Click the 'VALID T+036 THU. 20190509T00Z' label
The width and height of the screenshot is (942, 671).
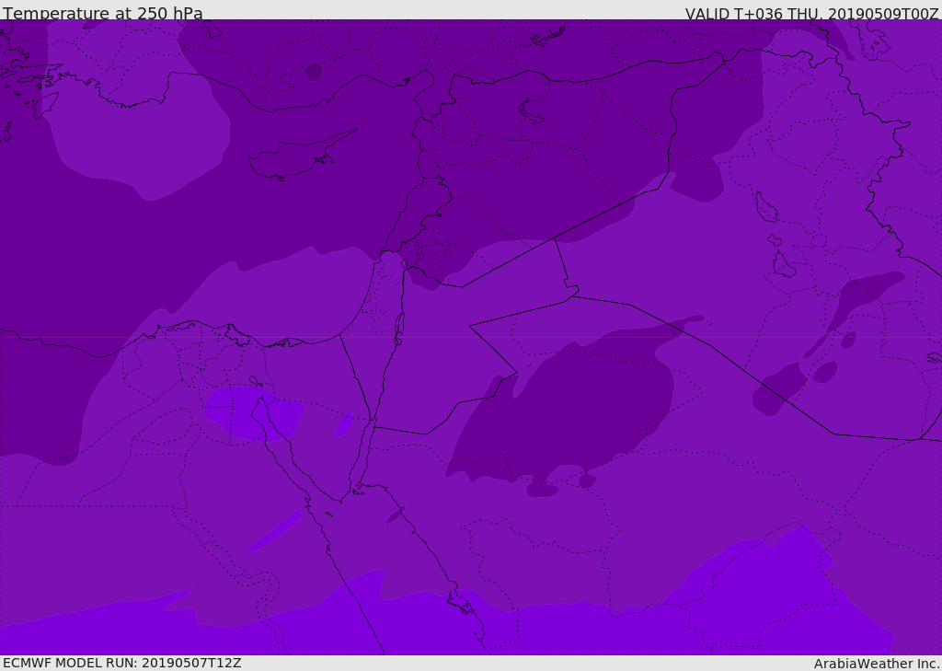point(812,14)
